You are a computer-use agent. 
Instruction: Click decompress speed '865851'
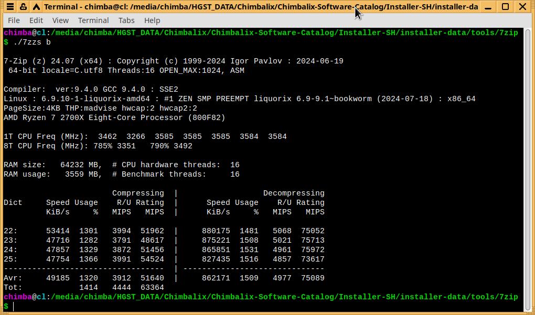point(216,250)
